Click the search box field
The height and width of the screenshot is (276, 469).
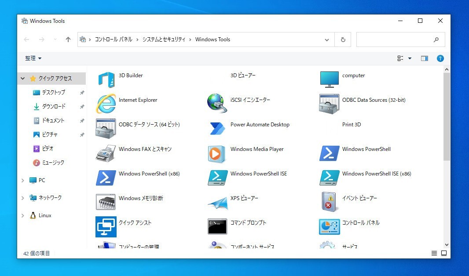tap(395, 39)
